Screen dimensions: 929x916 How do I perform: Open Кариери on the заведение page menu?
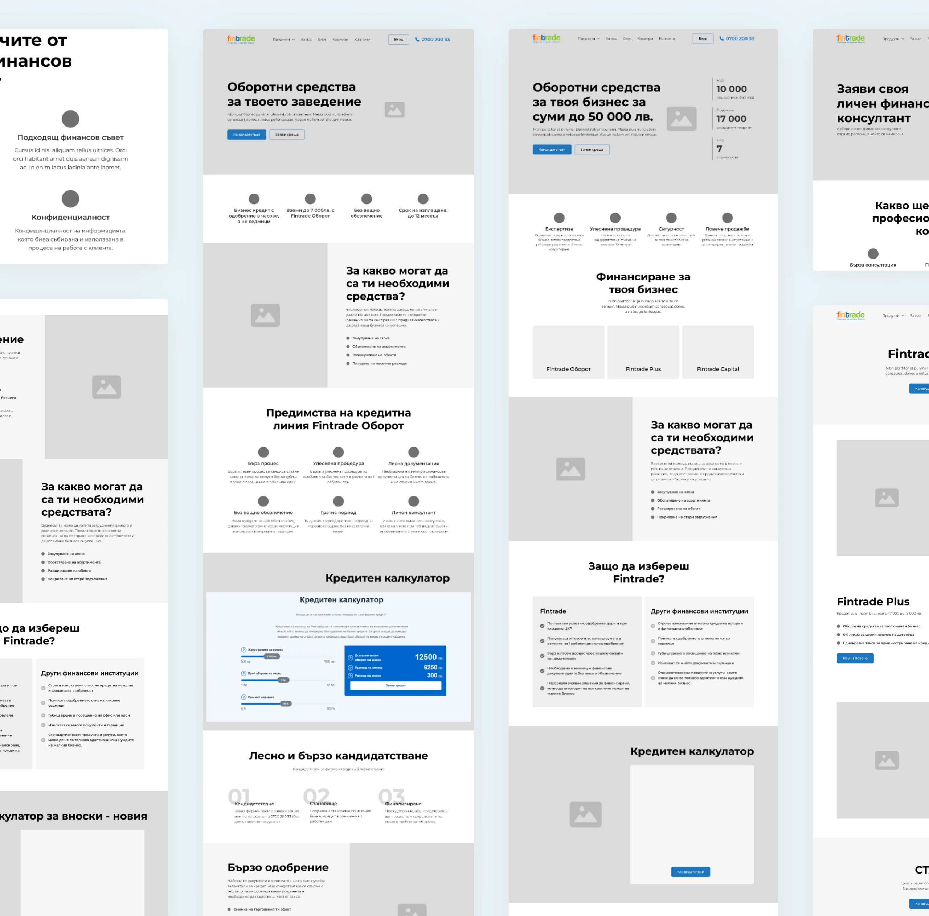point(340,40)
